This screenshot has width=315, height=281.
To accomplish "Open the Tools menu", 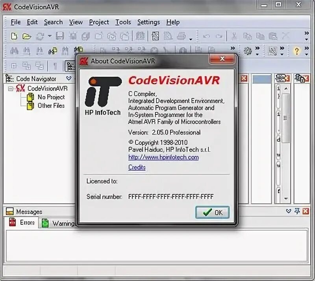I will [123, 22].
